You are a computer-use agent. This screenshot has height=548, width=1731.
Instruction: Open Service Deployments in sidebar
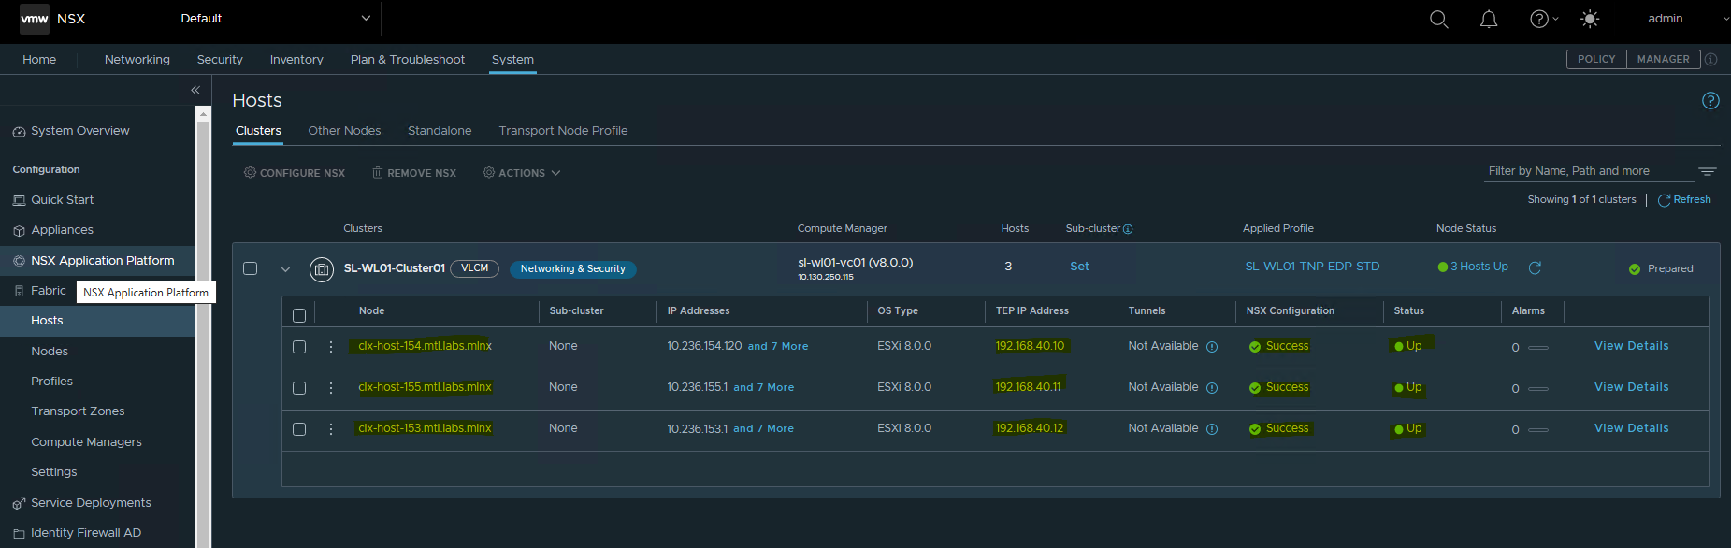click(x=91, y=503)
